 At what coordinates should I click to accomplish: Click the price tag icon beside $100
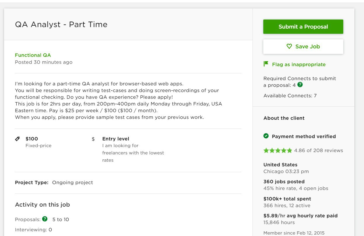coord(18,139)
